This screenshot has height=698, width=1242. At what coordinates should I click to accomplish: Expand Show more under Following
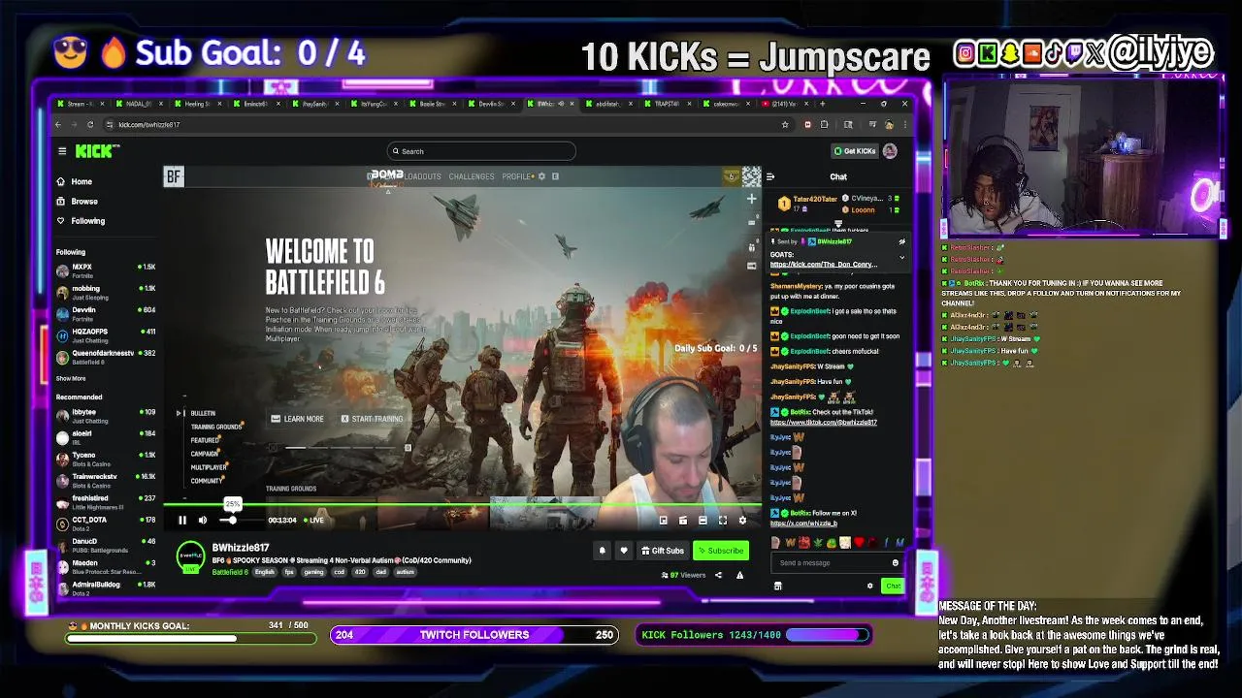point(71,378)
